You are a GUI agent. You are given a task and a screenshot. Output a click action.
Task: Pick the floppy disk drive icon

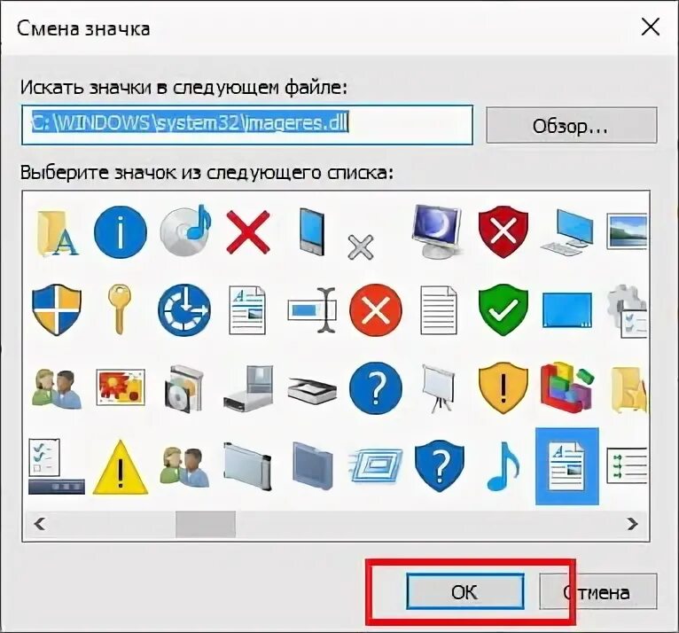point(248,387)
